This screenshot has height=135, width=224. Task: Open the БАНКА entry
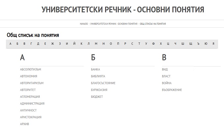pyautogui.click(x=95, y=69)
